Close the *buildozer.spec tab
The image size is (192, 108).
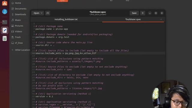tap(161, 19)
